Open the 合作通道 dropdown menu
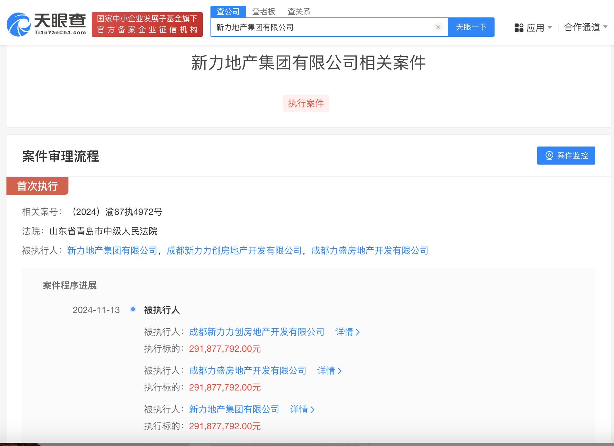614x446 pixels. point(585,27)
